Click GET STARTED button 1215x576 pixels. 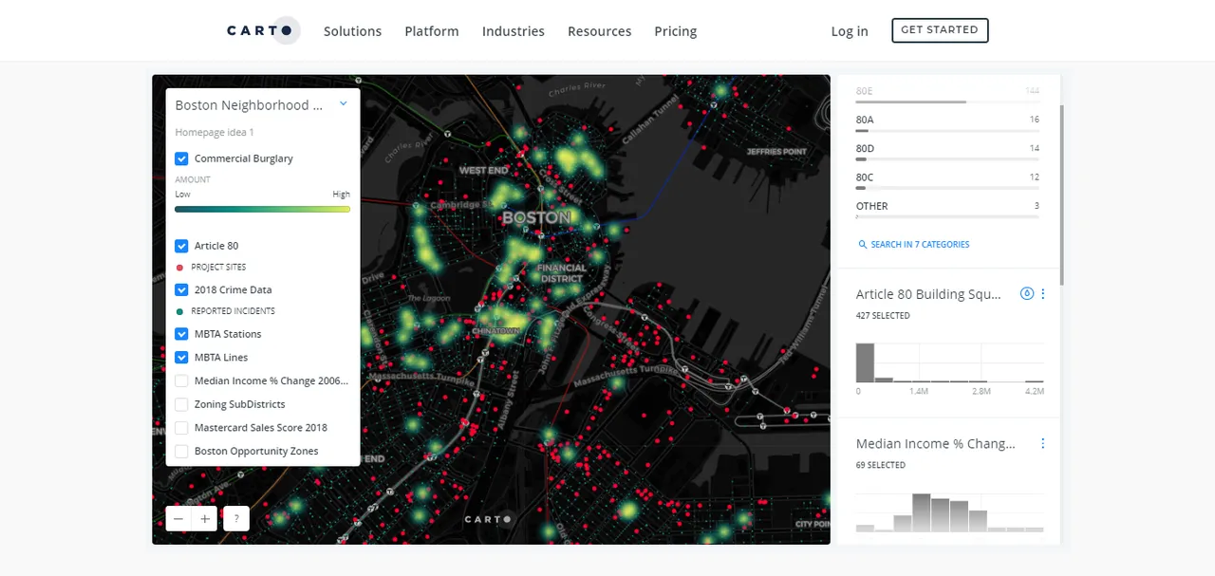coord(940,30)
